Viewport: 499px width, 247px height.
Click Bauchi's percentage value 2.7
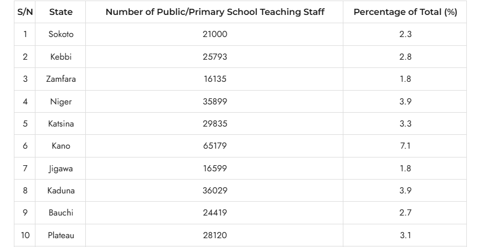pos(405,213)
